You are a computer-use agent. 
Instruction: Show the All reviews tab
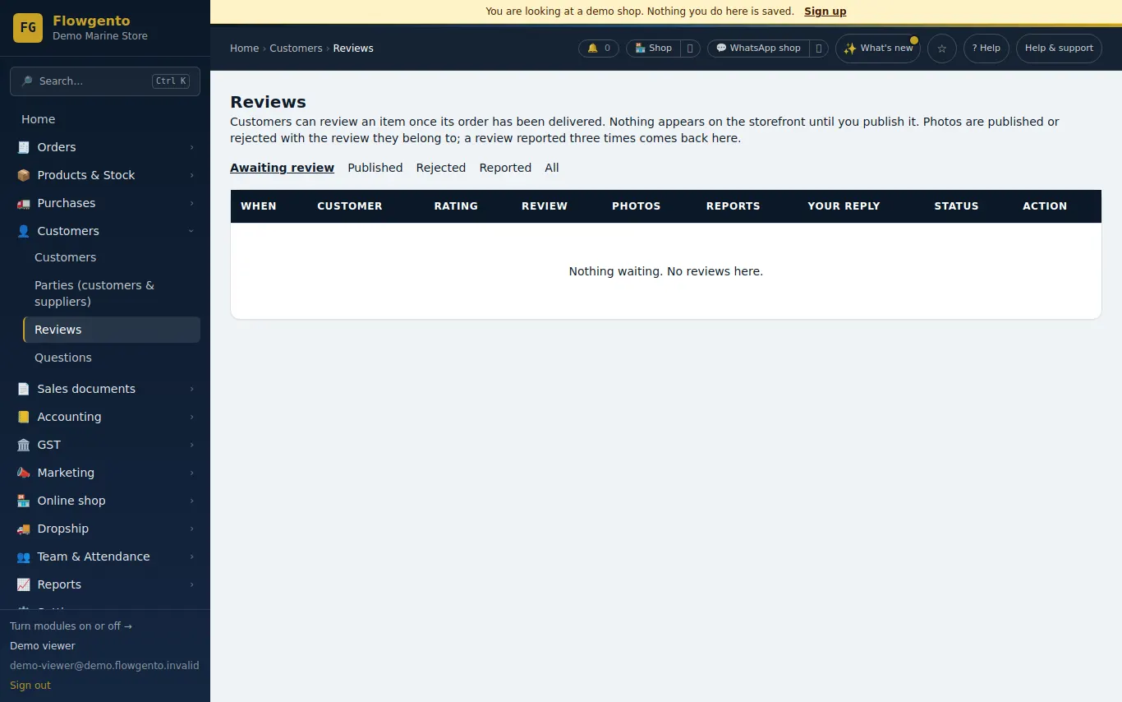point(551,168)
